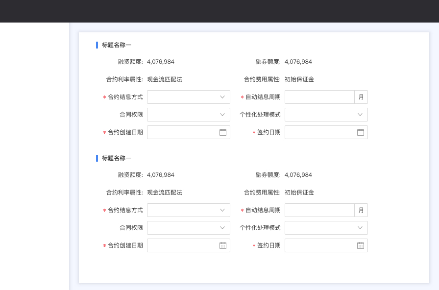The image size is (439, 290).
Task: Click calendar icon for 合约创建日期 in second section
Action: pos(223,245)
